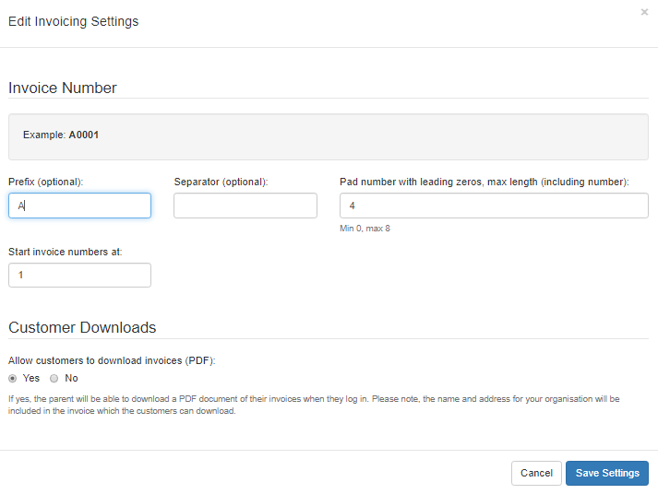Click the Customer Downloads section heading

tap(82, 327)
